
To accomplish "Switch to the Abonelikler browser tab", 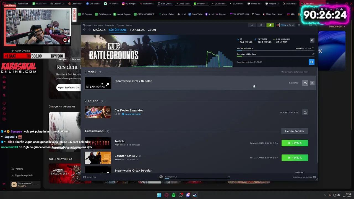I will 21,4.
